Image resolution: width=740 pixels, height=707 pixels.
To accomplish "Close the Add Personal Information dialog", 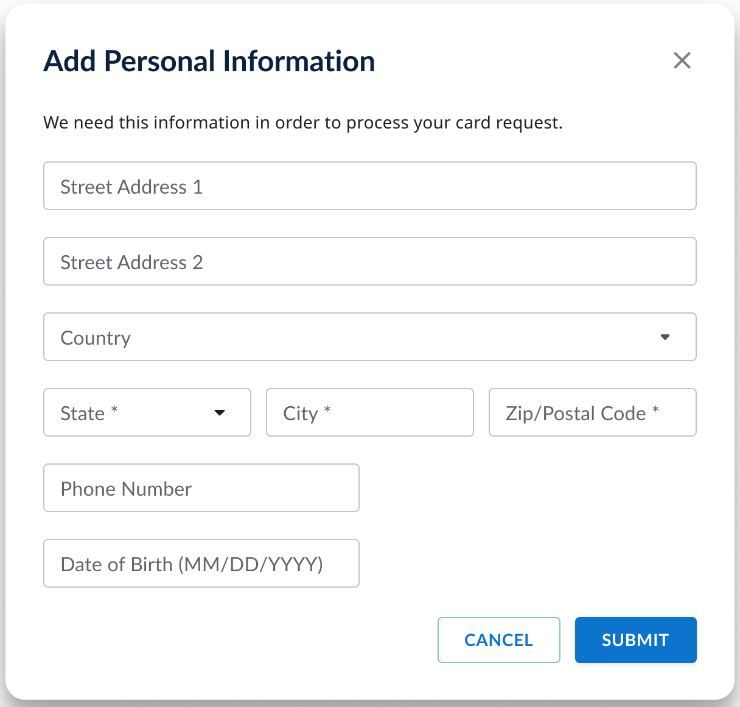I will pos(682,61).
